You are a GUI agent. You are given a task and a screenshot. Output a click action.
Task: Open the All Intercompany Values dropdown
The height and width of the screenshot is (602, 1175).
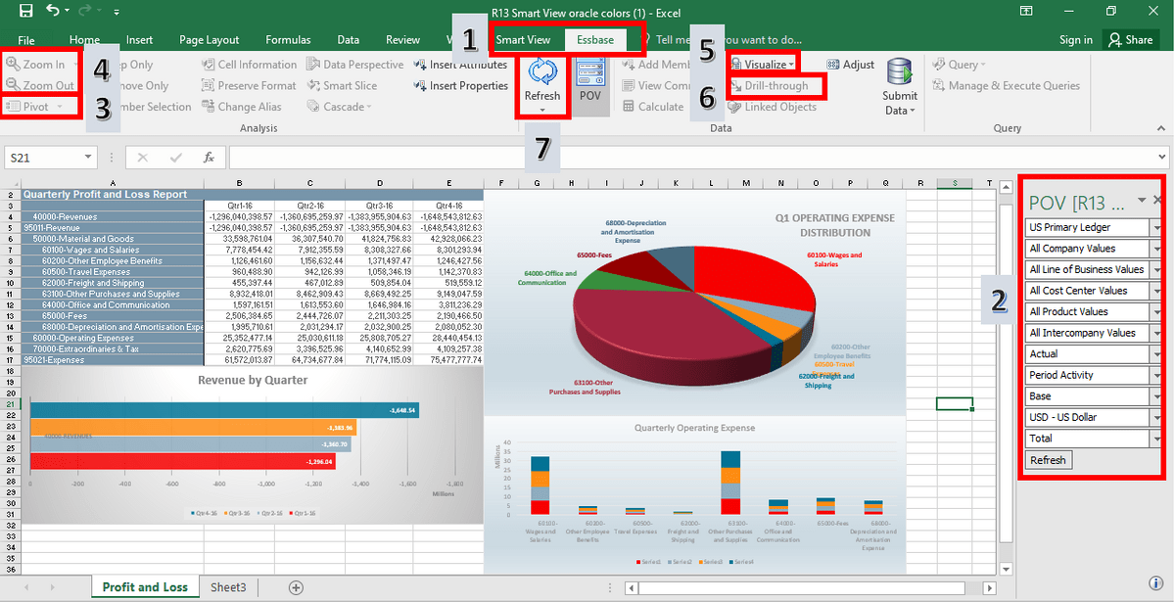pos(1157,333)
